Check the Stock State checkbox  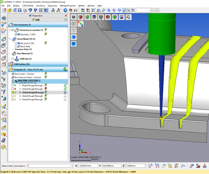click(x=16, y=46)
